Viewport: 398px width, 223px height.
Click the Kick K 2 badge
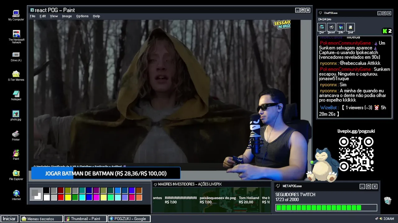pos(387,31)
